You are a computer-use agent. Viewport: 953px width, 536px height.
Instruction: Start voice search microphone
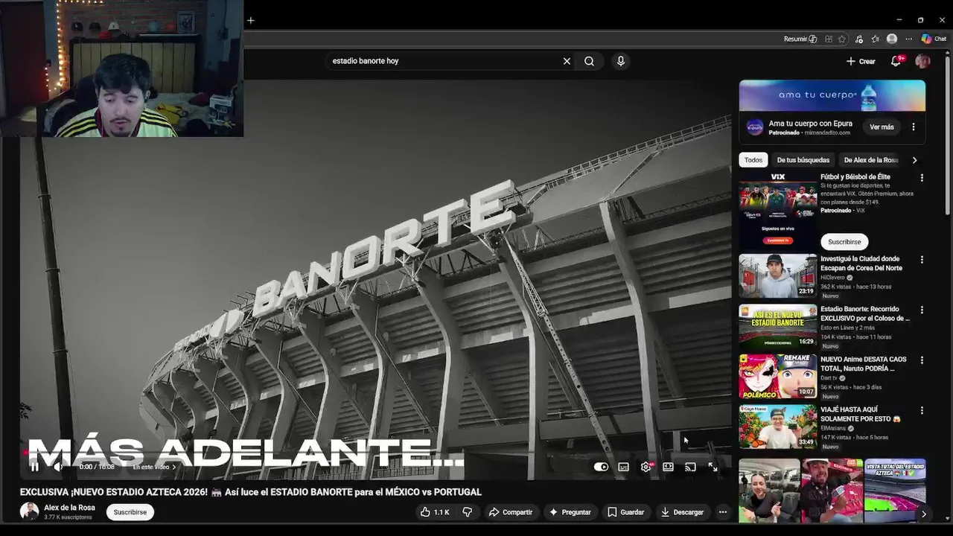(621, 61)
